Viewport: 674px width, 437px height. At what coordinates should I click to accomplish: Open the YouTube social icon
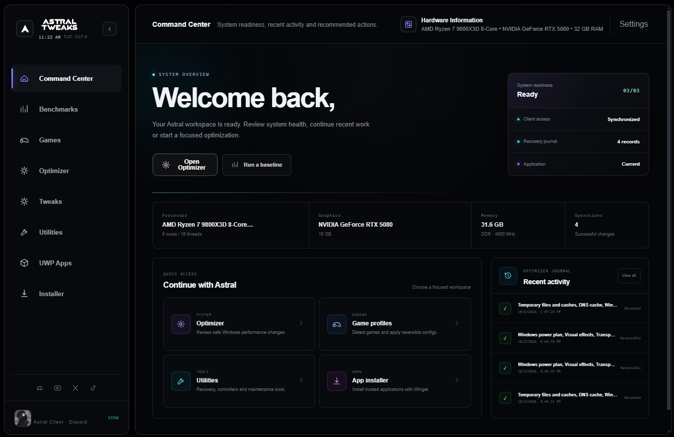click(58, 388)
